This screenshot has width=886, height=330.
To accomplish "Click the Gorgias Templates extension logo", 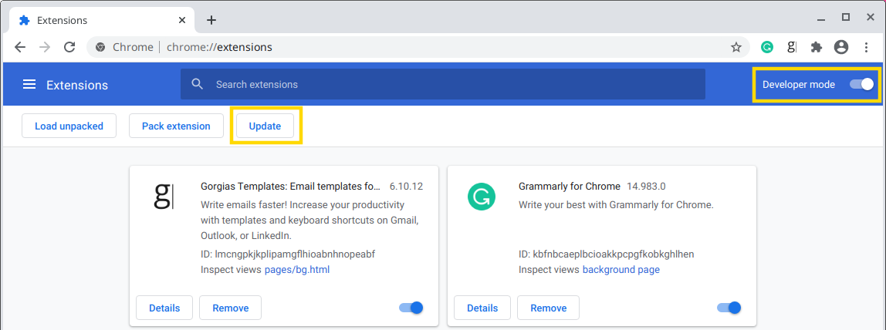I will click(164, 197).
